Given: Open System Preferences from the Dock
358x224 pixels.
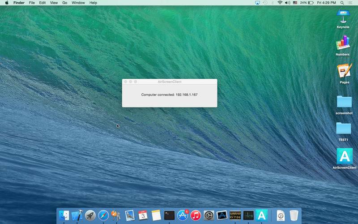Looking at the screenshot, I should point(209,215).
